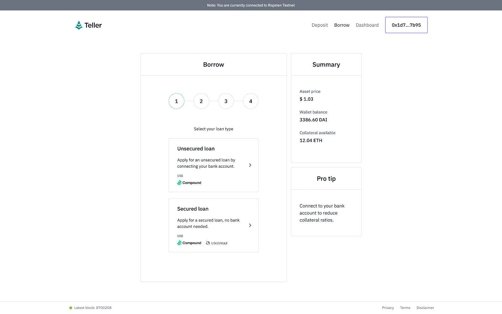Go to step 3 circle
This screenshot has width=502, height=314.
pos(226,101)
